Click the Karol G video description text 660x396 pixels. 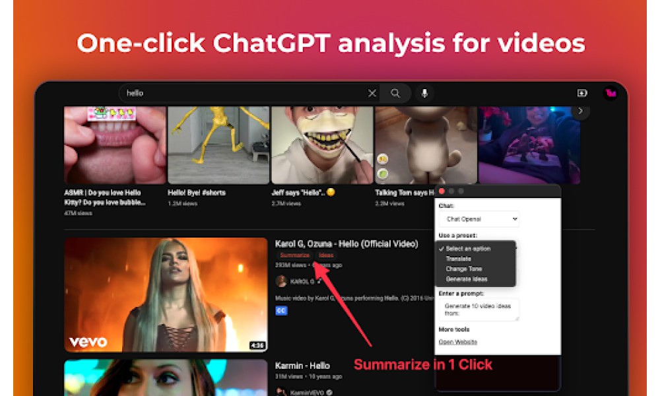click(x=354, y=298)
